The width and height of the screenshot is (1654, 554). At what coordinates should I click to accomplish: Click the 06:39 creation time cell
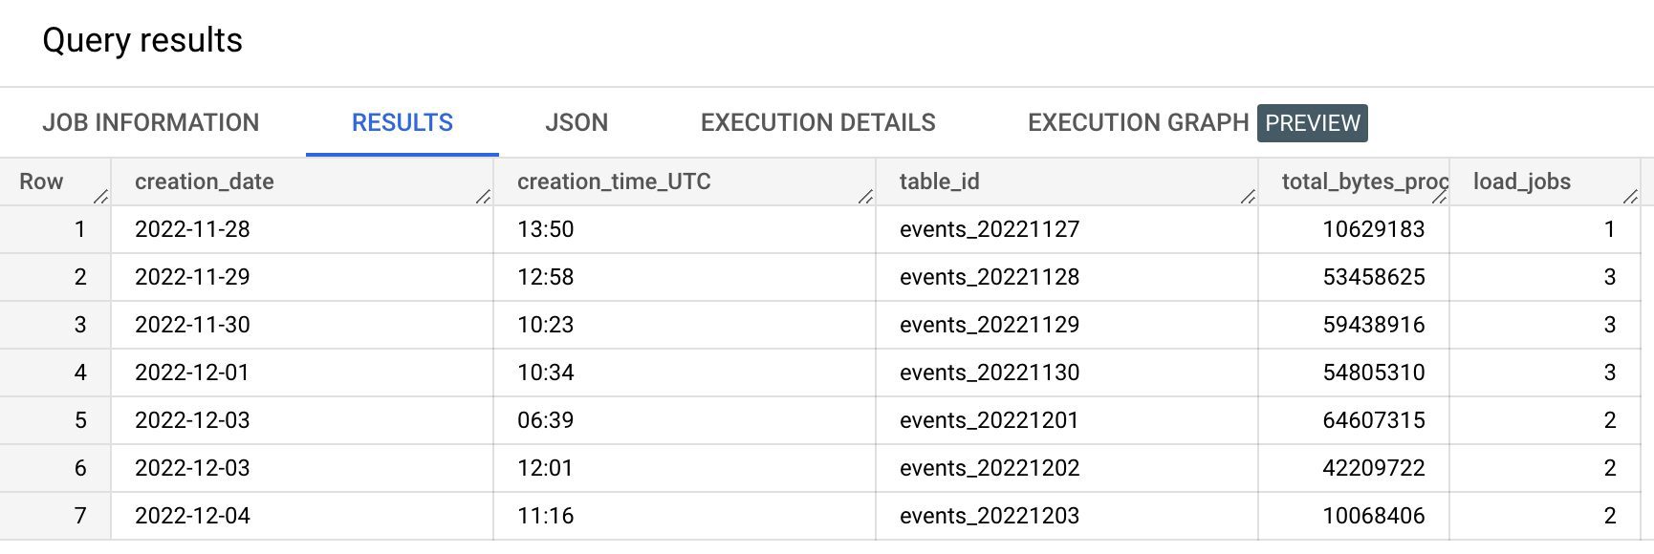(x=685, y=420)
